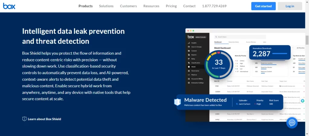Switch to the Lists tab

pos(264,42)
